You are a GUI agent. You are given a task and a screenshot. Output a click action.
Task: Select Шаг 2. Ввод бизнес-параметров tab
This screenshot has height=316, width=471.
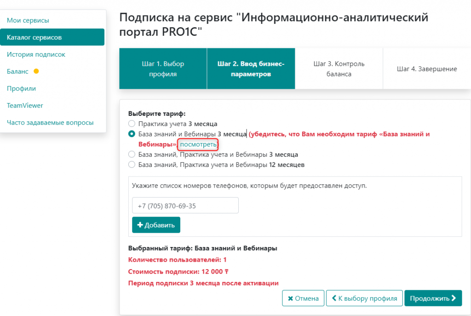[251, 69]
